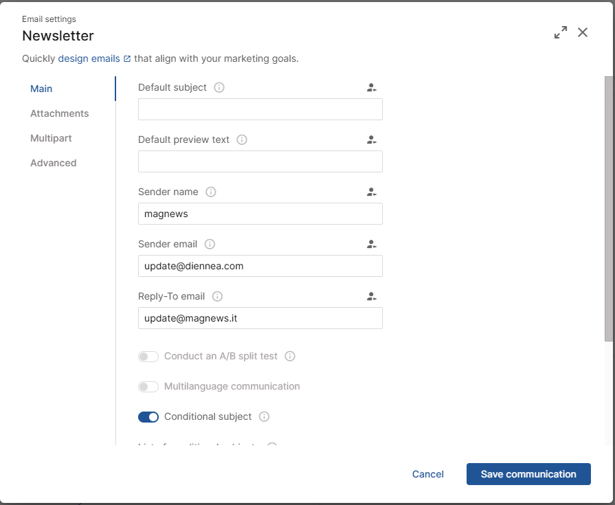
Task: Click into the Default subject input field
Action: (260, 109)
